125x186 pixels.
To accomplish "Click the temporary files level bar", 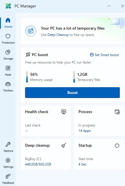I will 74,77.
